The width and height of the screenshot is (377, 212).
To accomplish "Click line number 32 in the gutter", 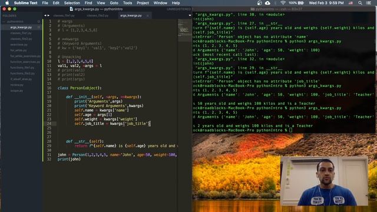I will tap(49, 159).
